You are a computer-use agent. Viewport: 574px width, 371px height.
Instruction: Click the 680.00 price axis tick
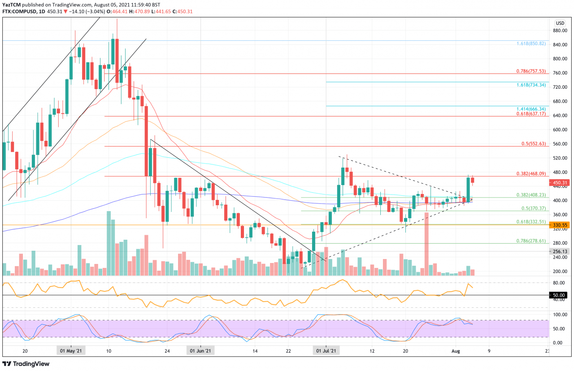[561, 101]
